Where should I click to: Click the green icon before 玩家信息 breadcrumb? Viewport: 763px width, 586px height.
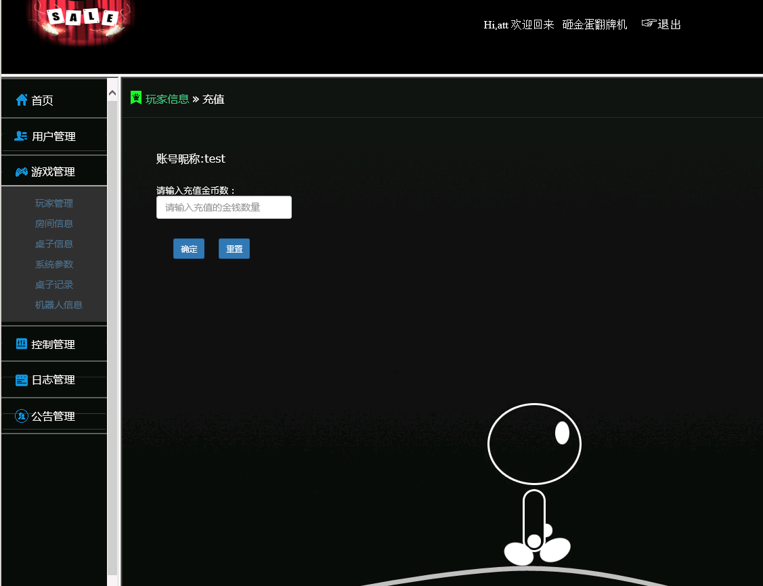[x=136, y=98]
